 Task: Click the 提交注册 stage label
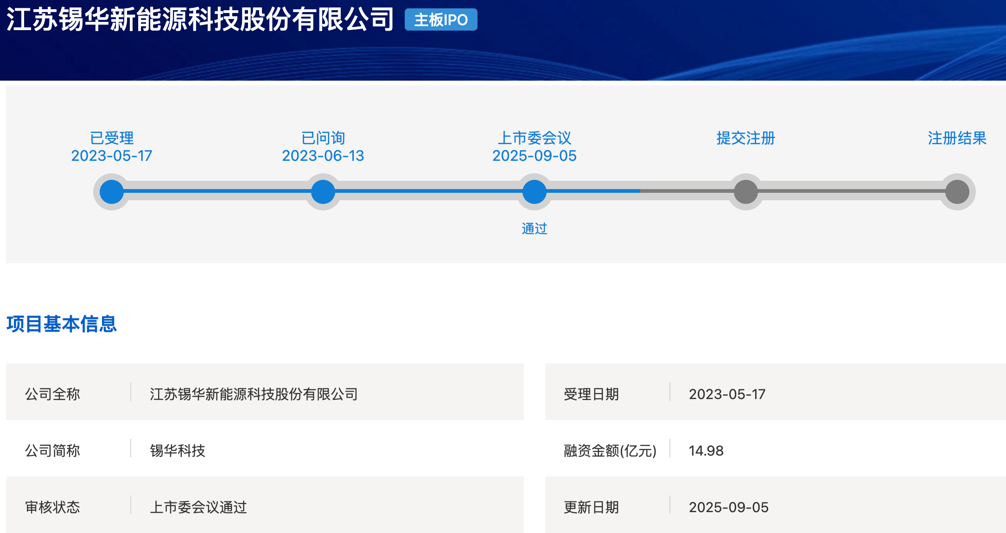(746, 138)
